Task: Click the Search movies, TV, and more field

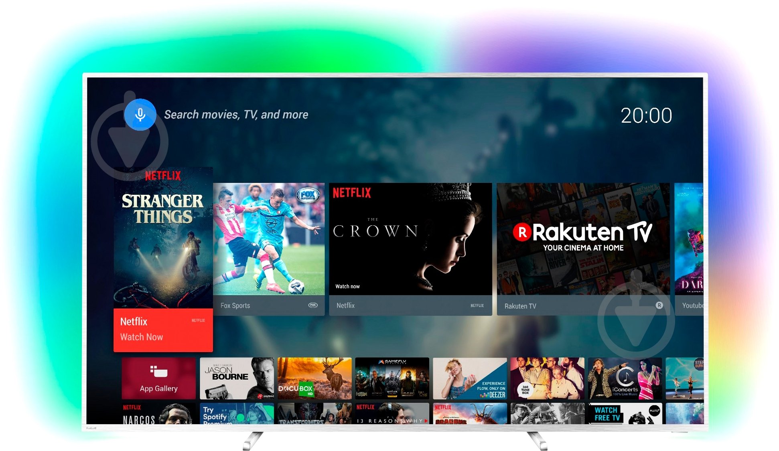Action: pyautogui.click(x=236, y=115)
